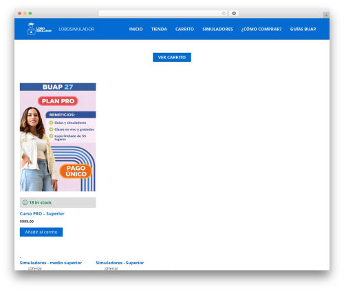344x291 pixels.
Task: Click the Lobo Simulador logo icon
Action: (39, 29)
